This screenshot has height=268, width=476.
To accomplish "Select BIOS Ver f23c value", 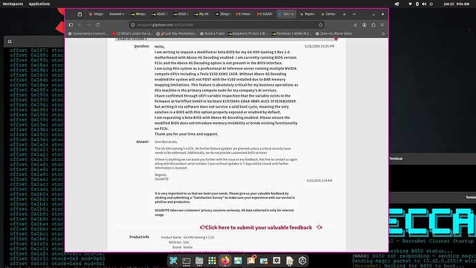I will 186,242.
